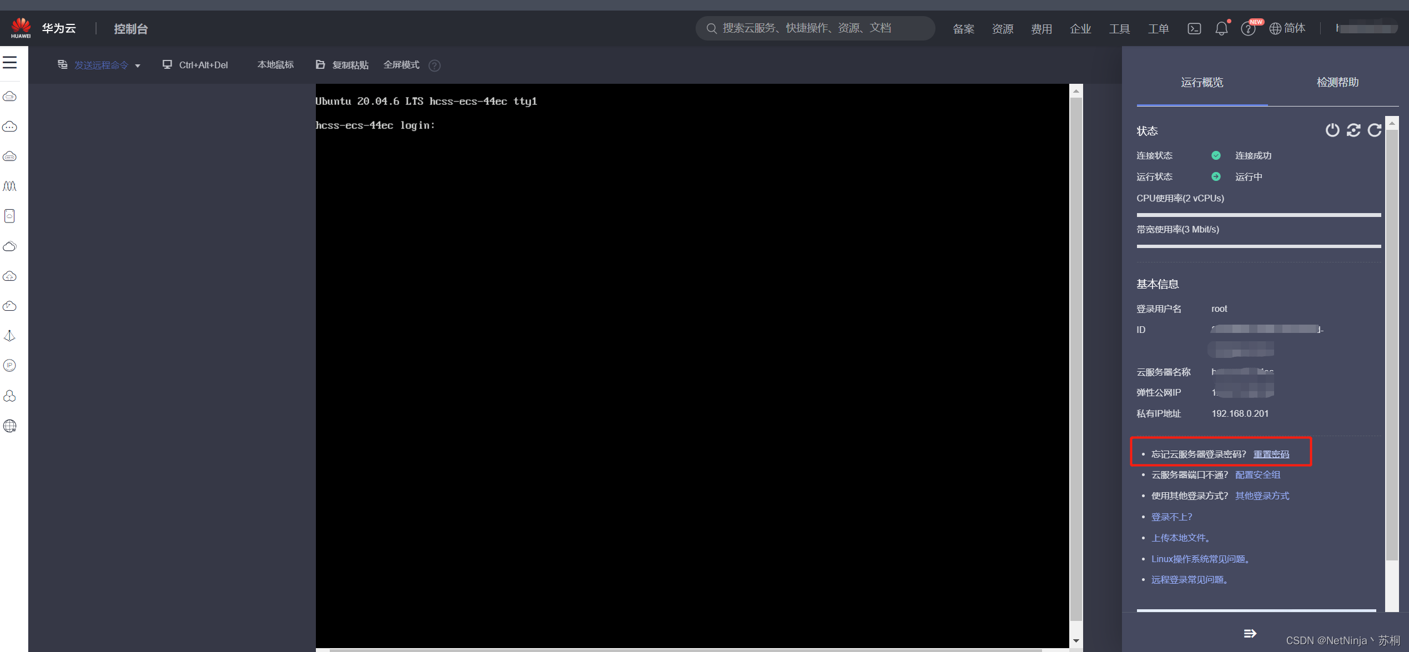Click the globe icon at the sidebar bottom
The width and height of the screenshot is (1409, 652).
click(x=10, y=426)
